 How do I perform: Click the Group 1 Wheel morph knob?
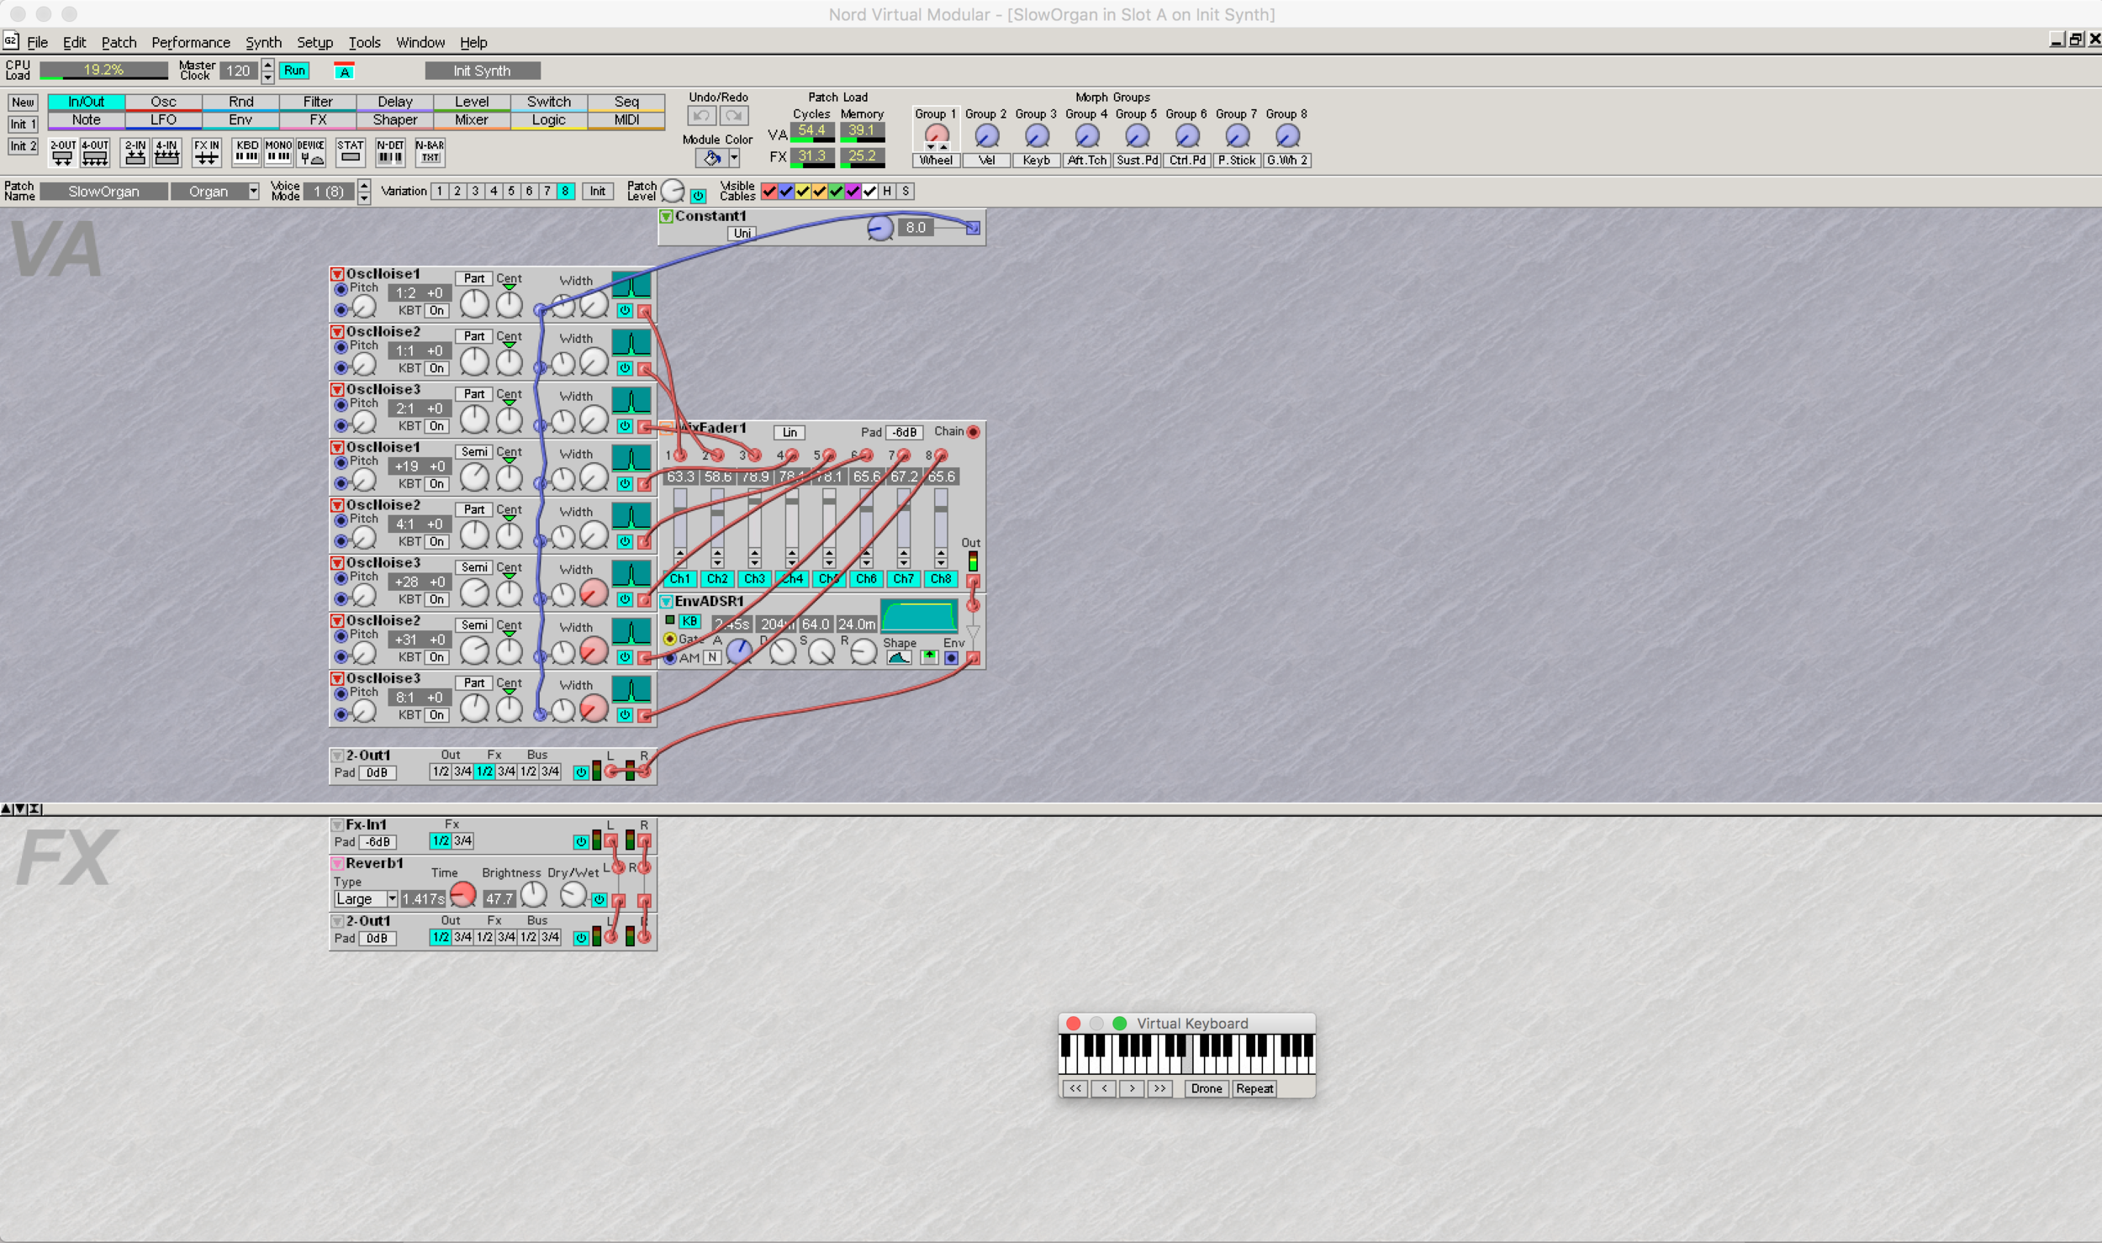(936, 134)
